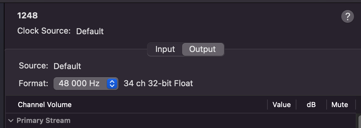Collapse the Primary Stream chevron

click(11, 120)
